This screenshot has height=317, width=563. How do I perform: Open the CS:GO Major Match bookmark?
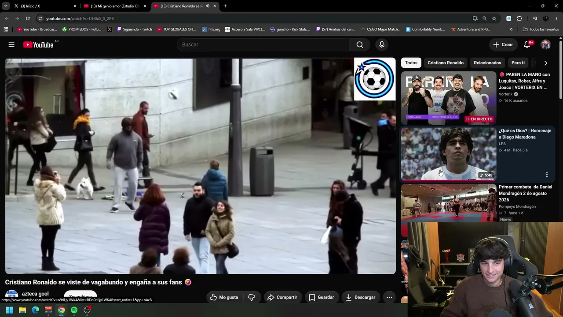[380, 29]
